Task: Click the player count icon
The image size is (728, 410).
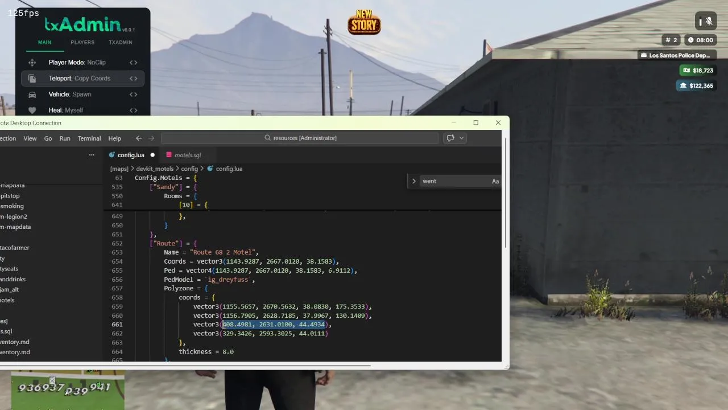Action: [668, 40]
